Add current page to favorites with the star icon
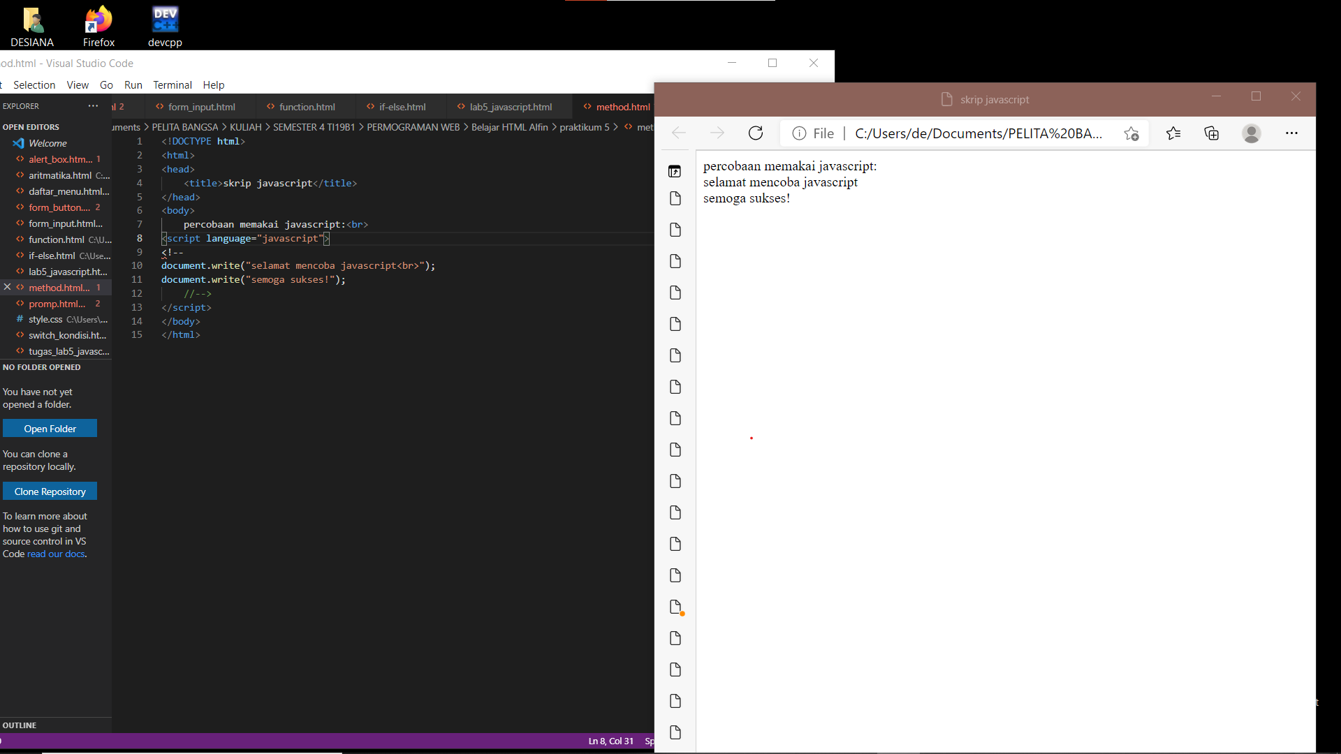Viewport: 1341px width, 754px height. coord(1131,133)
